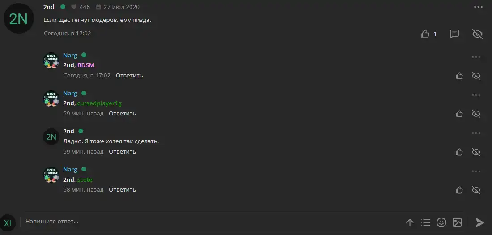Open 2nd's large avatar thumbnail
Screen dimensions: 492x235
coord(18,19)
